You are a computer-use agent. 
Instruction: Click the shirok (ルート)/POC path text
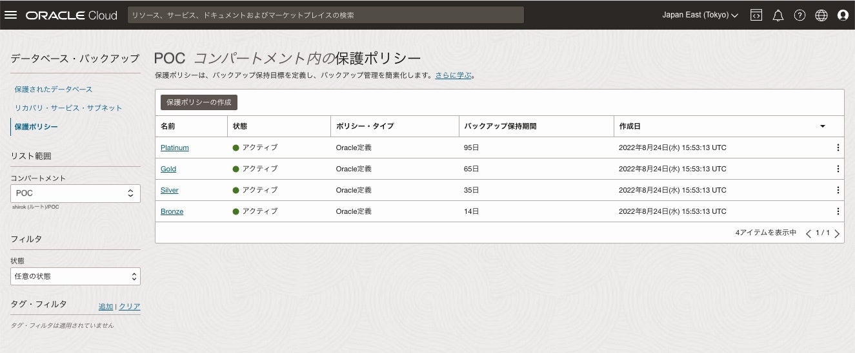(x=35, y=207)
